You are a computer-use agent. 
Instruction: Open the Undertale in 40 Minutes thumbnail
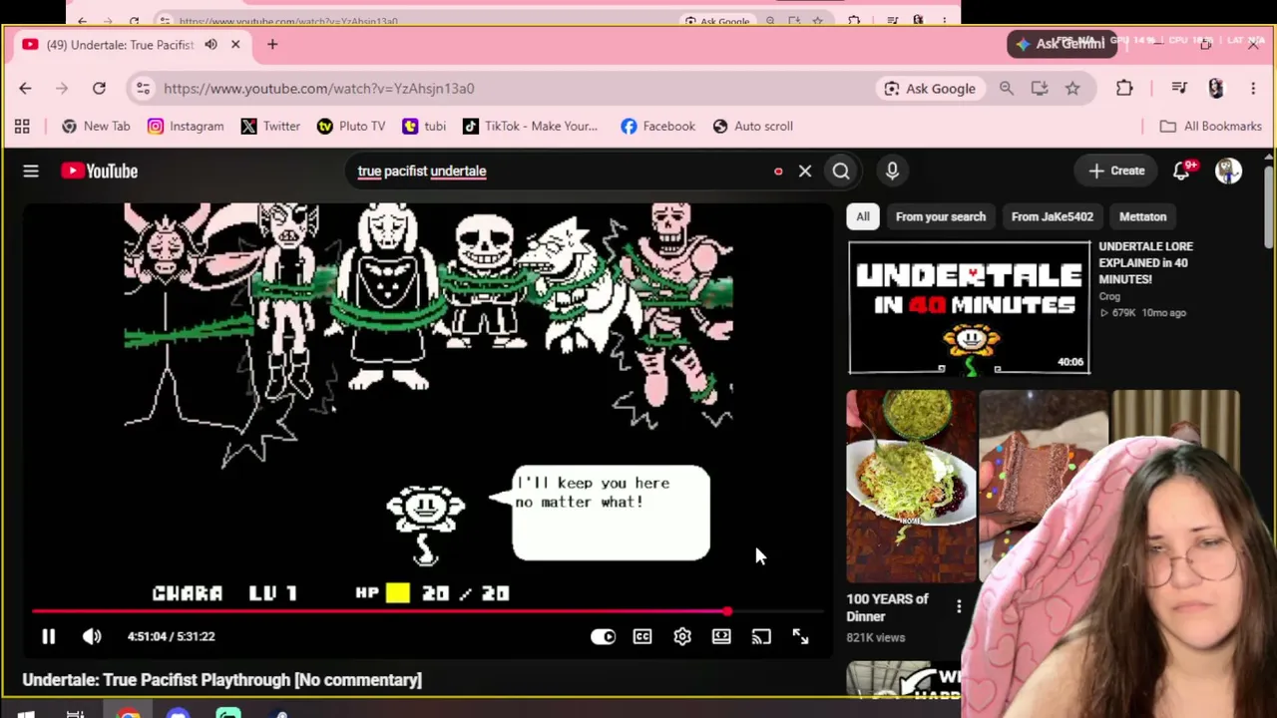(x=969, y=307)
